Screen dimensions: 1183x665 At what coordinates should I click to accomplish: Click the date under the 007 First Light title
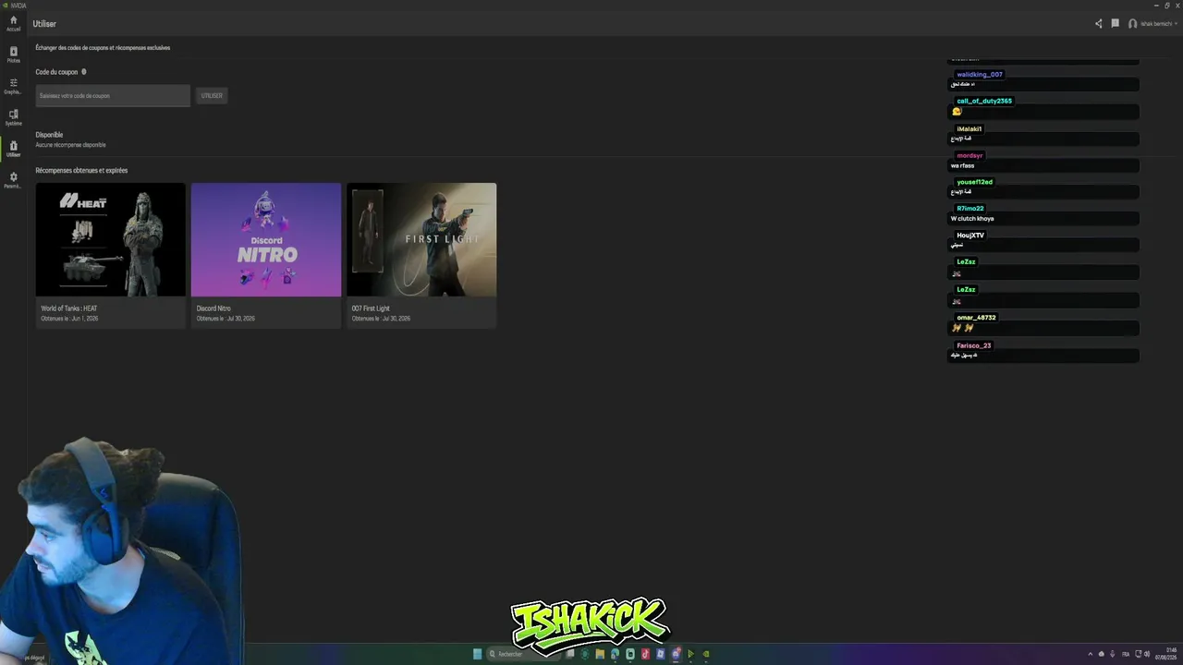(x=381, y=319)
